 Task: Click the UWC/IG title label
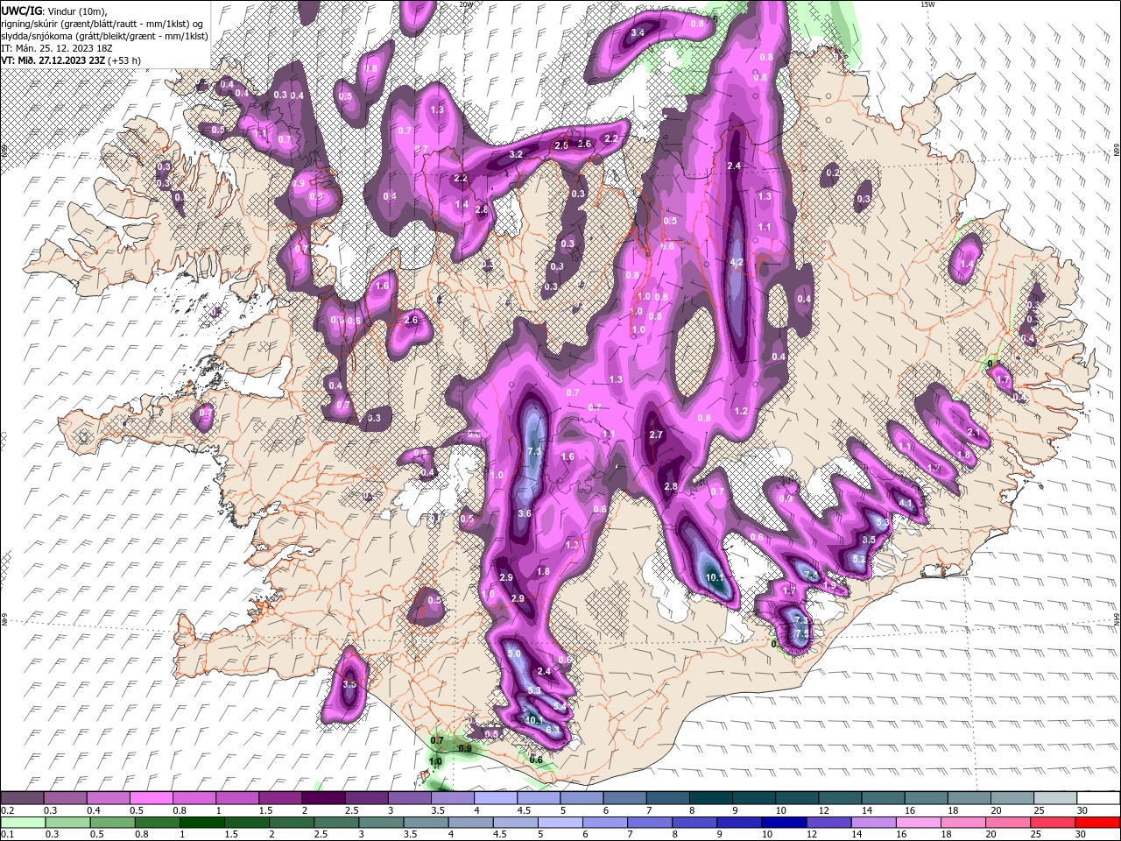pyautogui.click(x=20, y=10)
